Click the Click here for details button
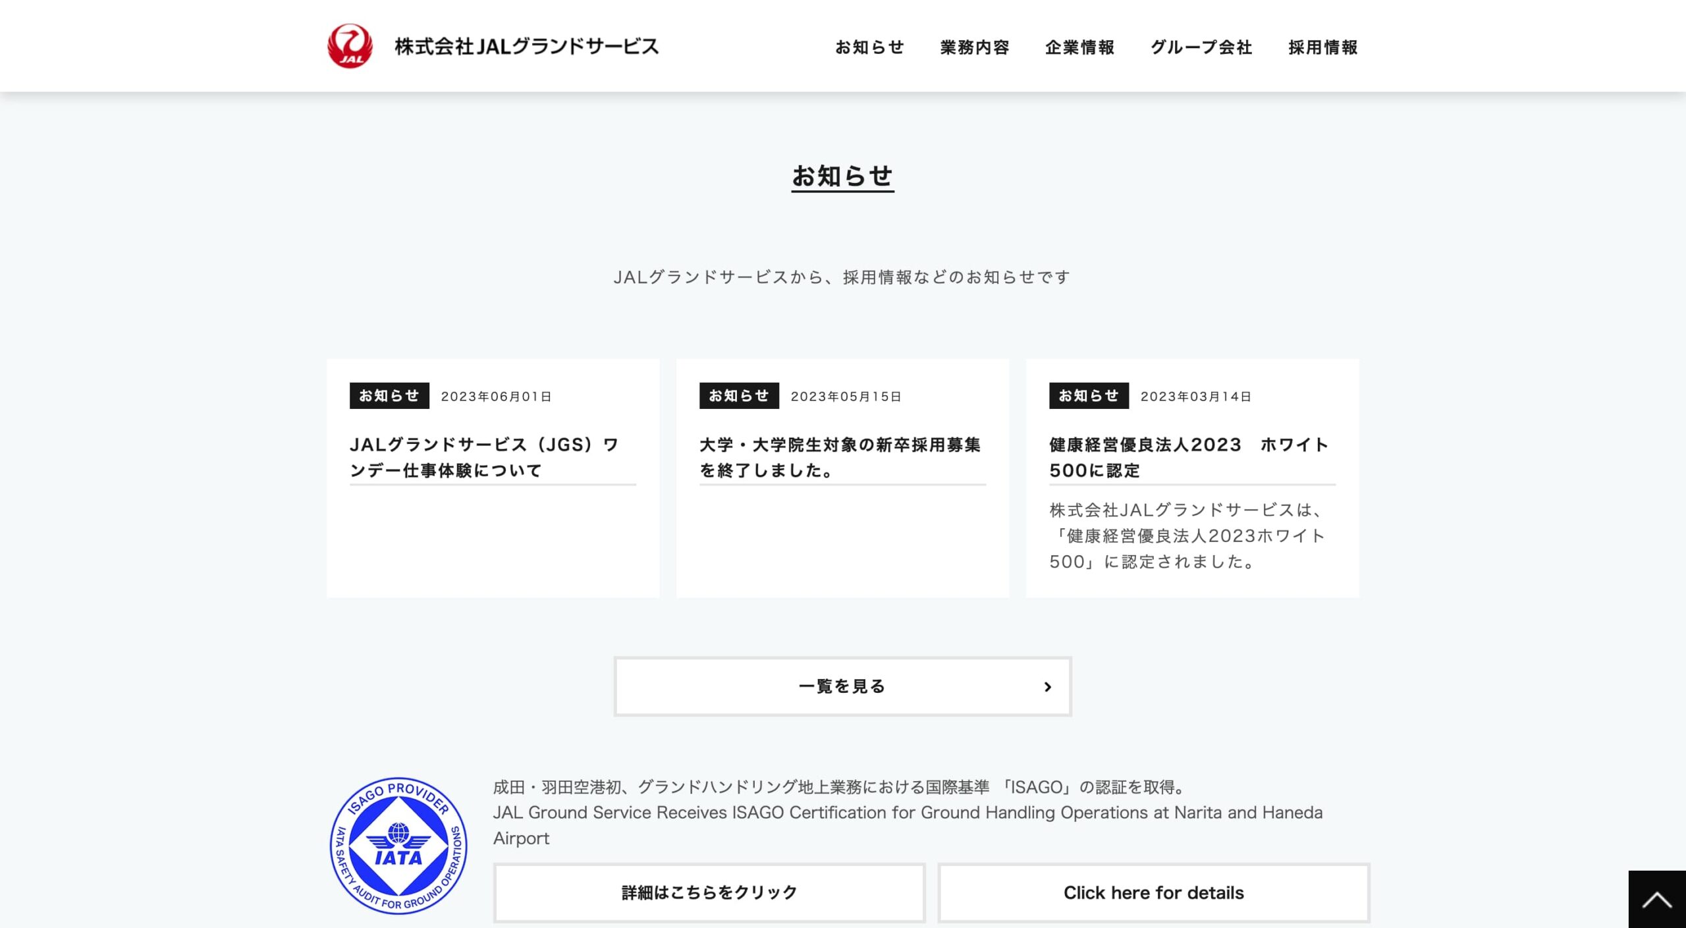The image size is (1686, 928). tap(1153, 892)
